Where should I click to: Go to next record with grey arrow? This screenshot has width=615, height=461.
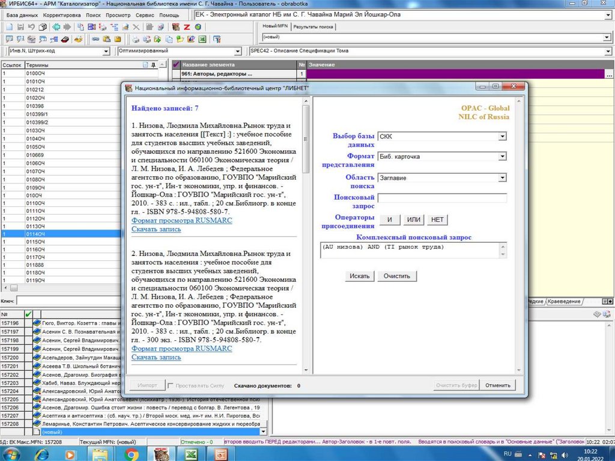tap(67, 27)
